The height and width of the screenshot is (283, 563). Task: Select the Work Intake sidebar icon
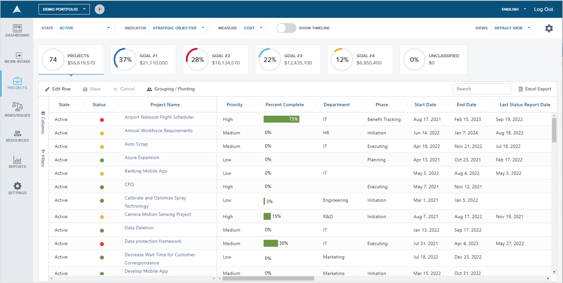17,58
